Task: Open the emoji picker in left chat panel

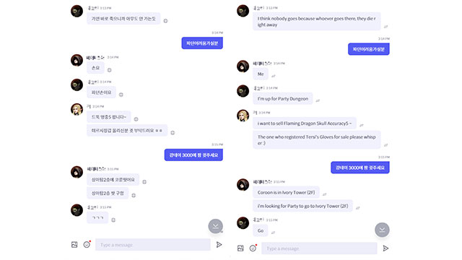Action: 87,244
